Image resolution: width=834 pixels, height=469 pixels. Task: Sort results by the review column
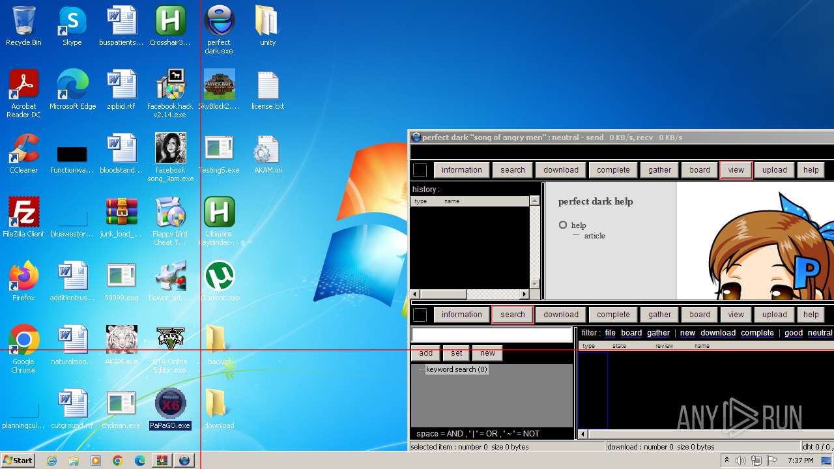coord(664,346)
